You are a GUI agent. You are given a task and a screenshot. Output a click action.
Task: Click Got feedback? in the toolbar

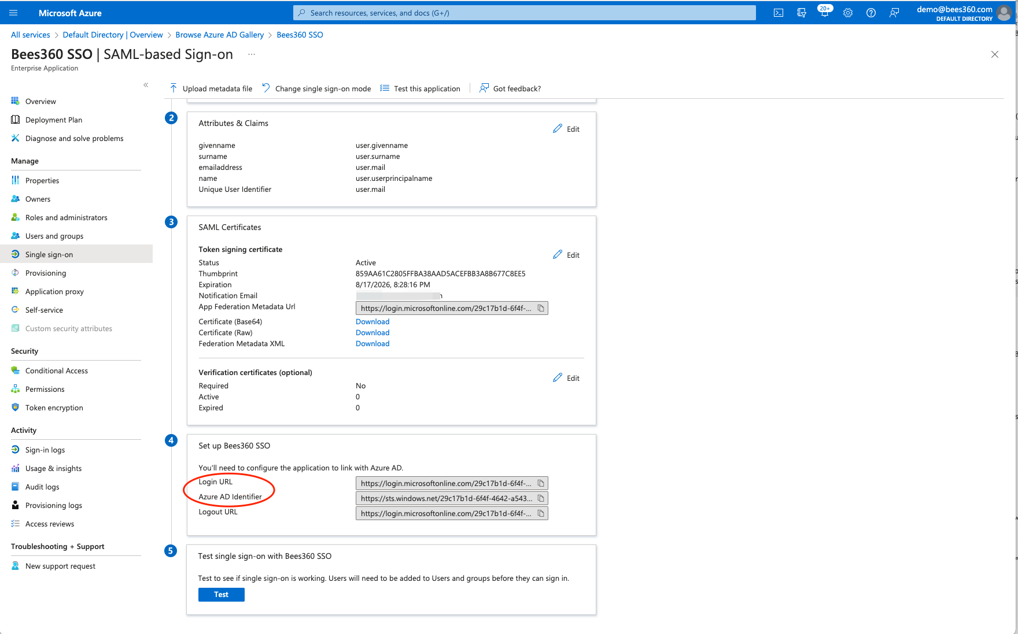point(510,88)
